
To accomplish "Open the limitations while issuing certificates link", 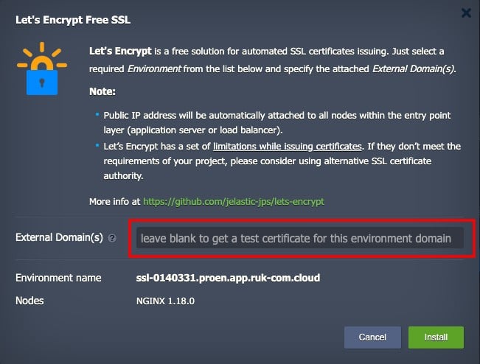I will coord(288,146).
